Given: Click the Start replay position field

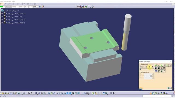Looking at the screenshot, I should (x=148, y=74).
